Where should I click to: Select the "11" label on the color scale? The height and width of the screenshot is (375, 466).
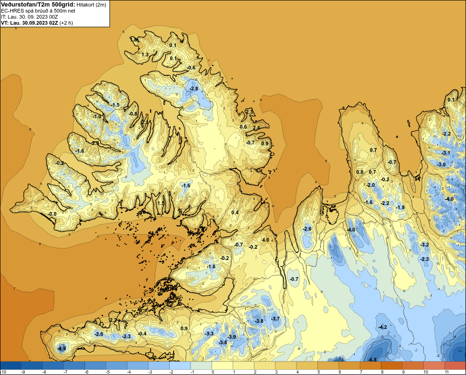tap(447, 372)
